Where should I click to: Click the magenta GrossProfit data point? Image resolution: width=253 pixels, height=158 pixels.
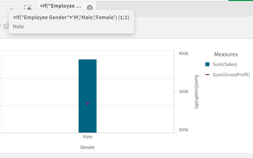coord(88,104)
